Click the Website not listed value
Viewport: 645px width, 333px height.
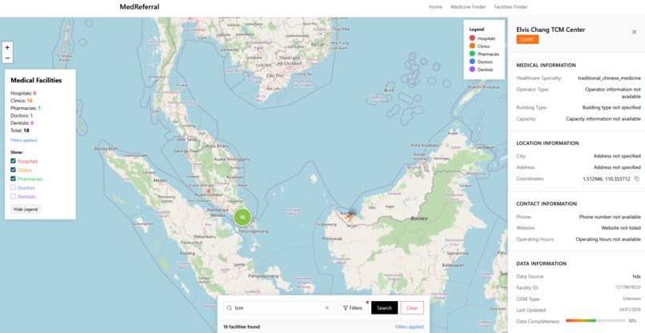621,228
